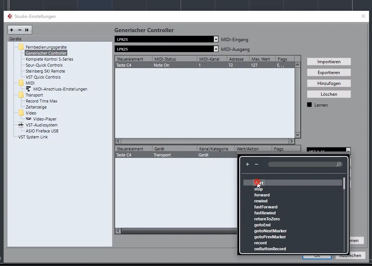Click the MIDI-Anschluss-Einstellungen icon
The image size is (372, 266).
(28, 89)
